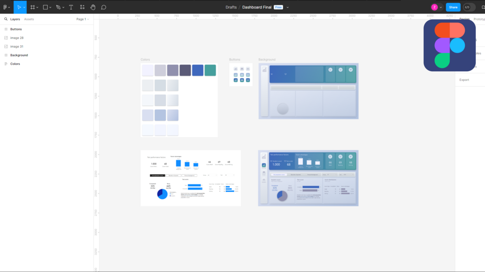485x272 pixels.
Task: Click the Free plan badge
Action: [278, 7]
